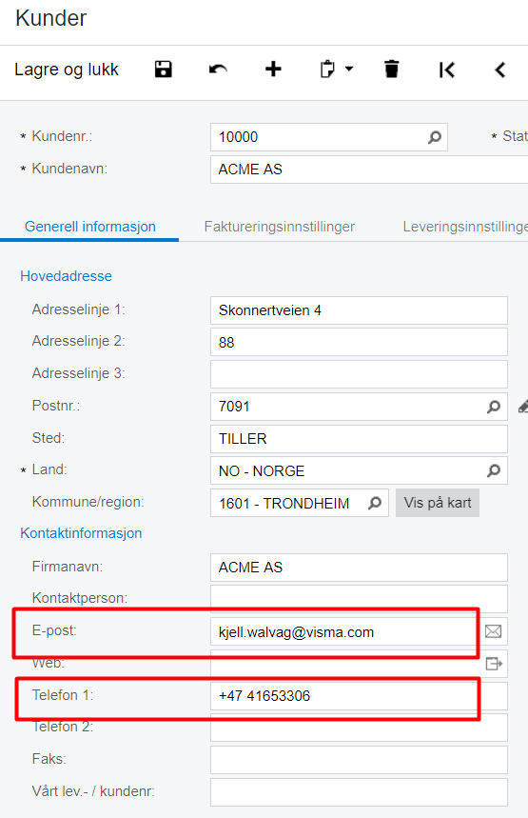528x818 pixels.
Task: Switch to Faktureringsinnstillinger tab
Action: [280, 227]
